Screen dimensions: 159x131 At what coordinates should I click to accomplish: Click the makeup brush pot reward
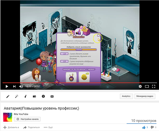[x=71, y=77]
